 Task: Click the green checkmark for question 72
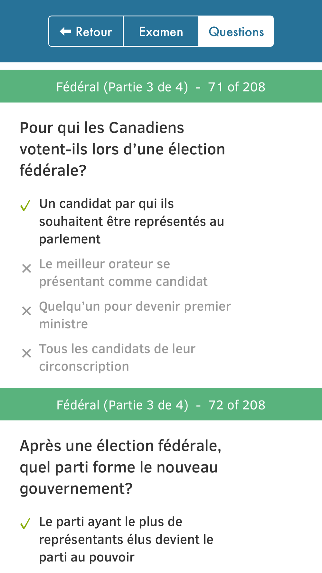click(x=25, y=523)
